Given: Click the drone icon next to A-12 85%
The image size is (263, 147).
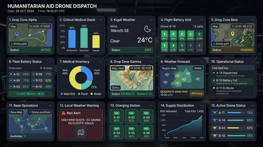Looking at the screenshot, I should pos(11,74).
